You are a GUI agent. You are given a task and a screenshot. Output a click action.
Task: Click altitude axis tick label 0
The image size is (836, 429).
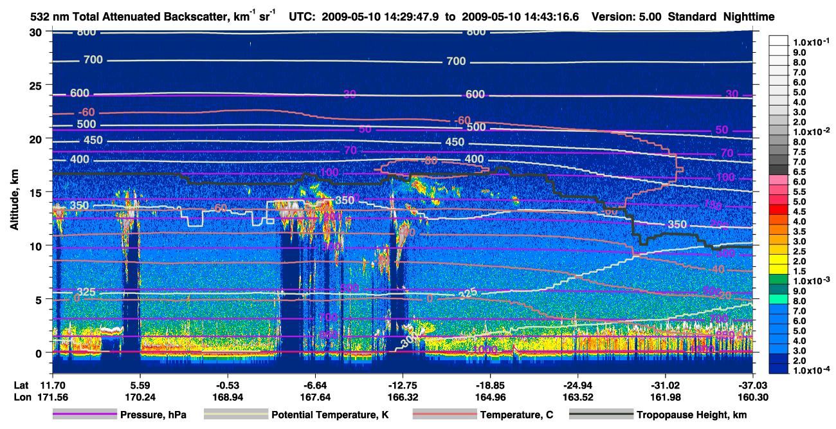pos(40,352)
